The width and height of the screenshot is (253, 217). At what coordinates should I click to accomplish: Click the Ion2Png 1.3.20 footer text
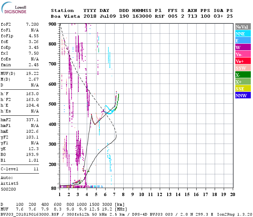point(235,214)
